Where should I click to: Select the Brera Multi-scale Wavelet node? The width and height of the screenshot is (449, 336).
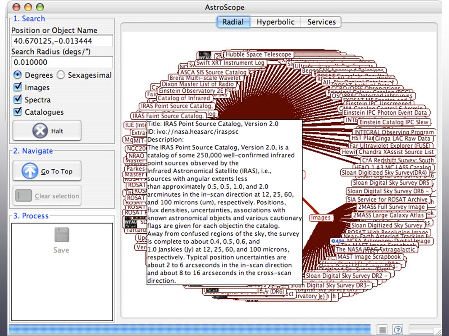click(205, 78)
